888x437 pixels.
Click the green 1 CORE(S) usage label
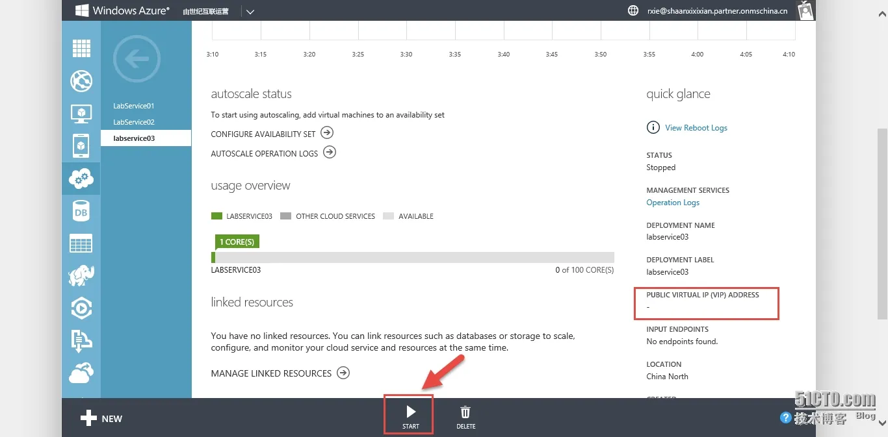237,242
